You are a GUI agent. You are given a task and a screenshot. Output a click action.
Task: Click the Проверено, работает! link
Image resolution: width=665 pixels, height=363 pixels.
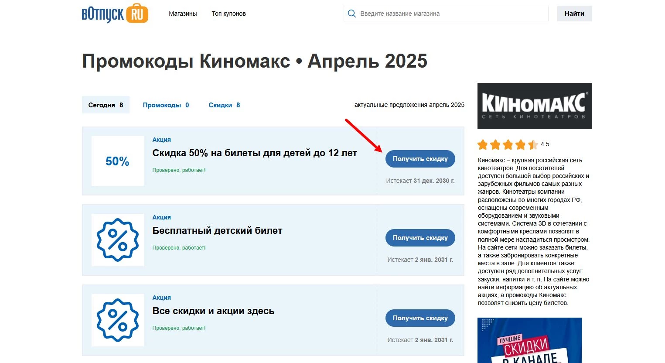click(x=179, y=170)
